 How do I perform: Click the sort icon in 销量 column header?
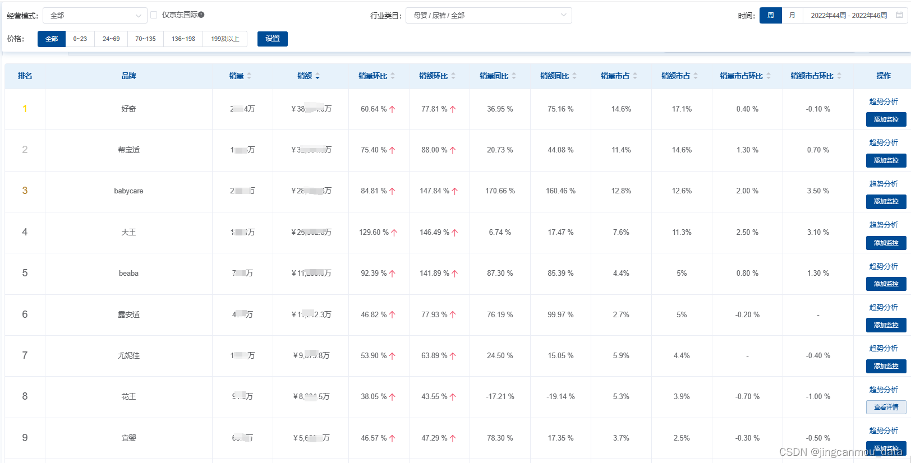(249, 76)
